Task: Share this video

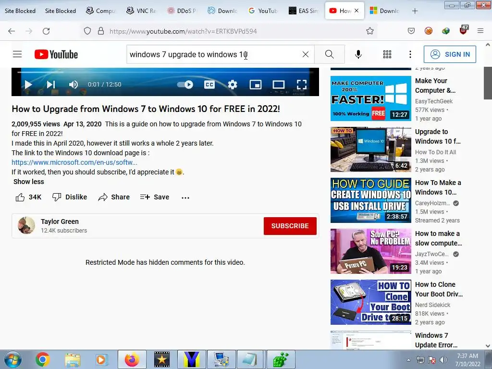Action: pyautogui.click(x=113, y=197)
